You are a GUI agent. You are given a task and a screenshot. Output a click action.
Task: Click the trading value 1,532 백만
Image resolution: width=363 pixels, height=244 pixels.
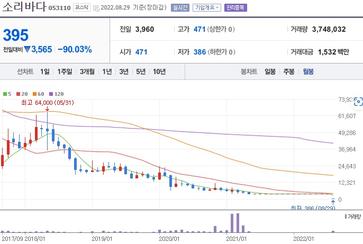pyautogui.click(x=333, y=52)
